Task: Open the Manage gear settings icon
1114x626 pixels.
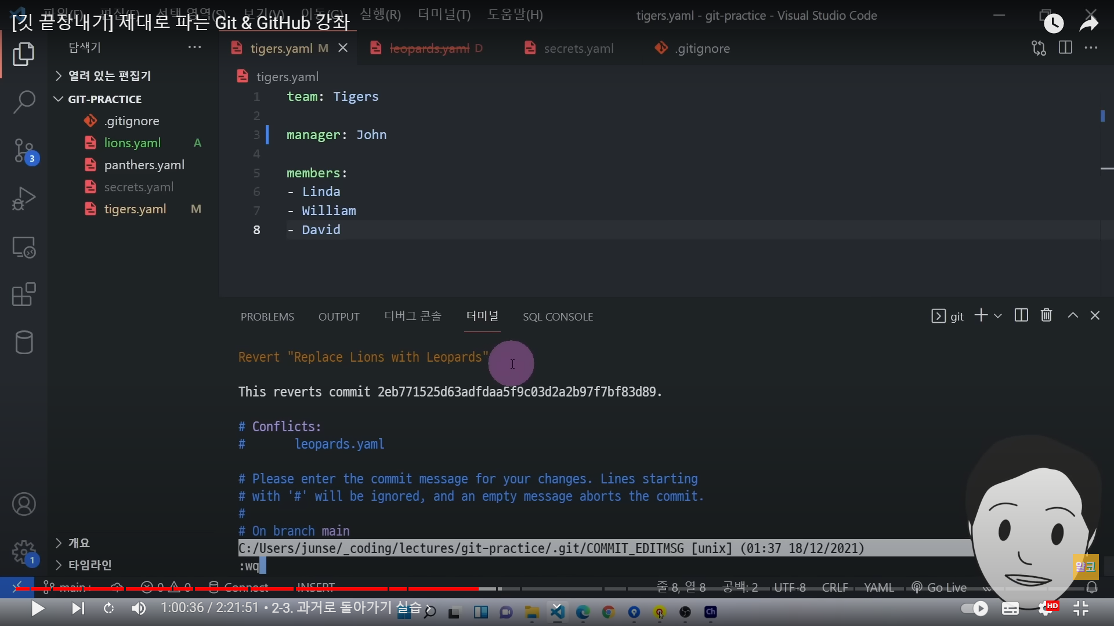Action: pos(24,552)
